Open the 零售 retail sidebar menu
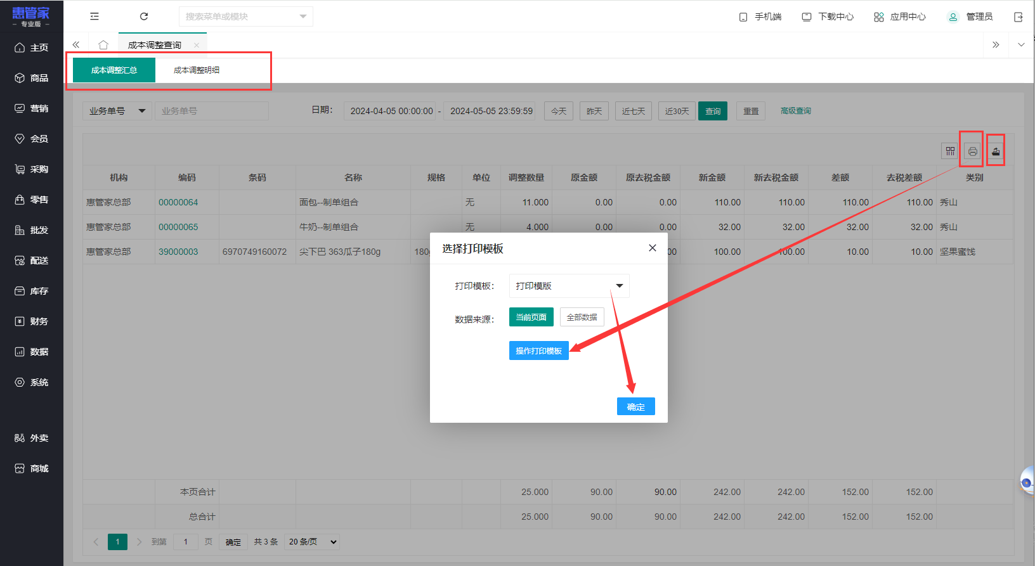 (x=32, y=200)
